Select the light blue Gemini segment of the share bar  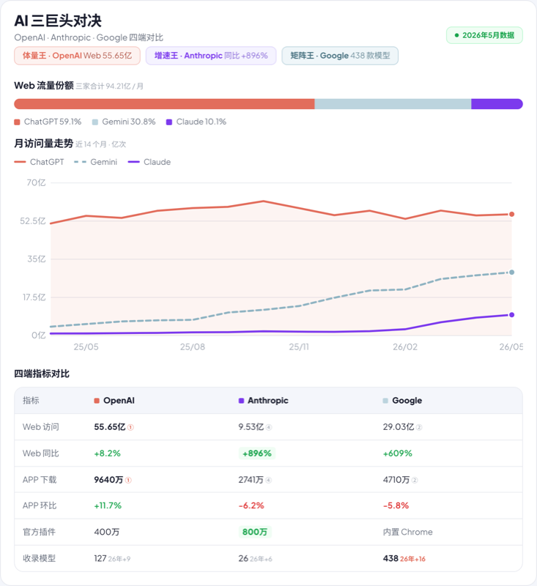click(393, 104)
